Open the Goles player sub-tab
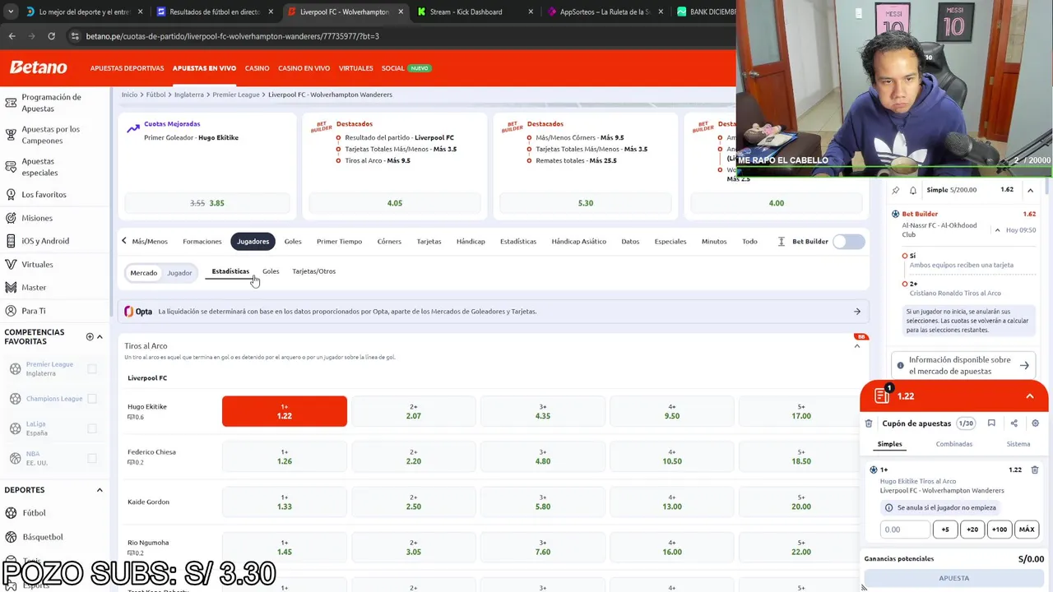Viewport: 1053px width, 592px height. (x=271, y=271)
